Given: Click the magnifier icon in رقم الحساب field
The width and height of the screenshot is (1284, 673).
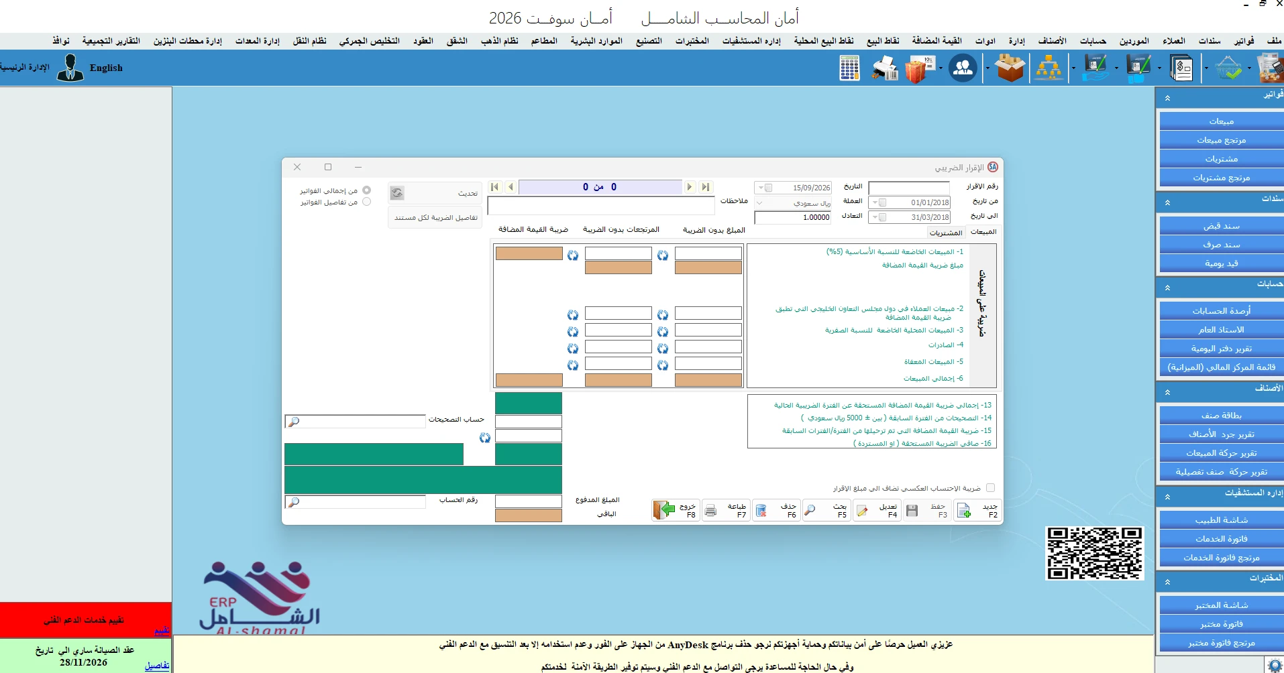Looking at the screenshot, I should click(293, 502).
